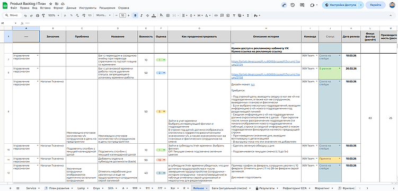398x191 pixels.
Task: Open the Вставка menu
Action: (45, 8)
